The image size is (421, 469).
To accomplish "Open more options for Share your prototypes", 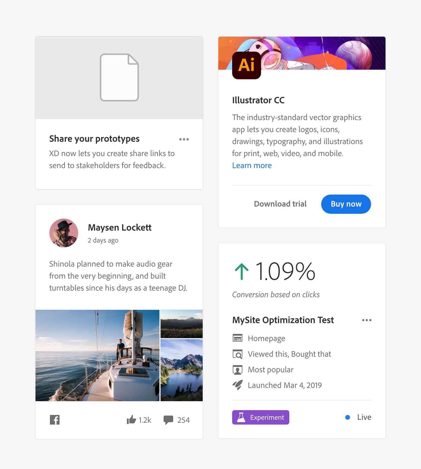I will pos(184,139).
